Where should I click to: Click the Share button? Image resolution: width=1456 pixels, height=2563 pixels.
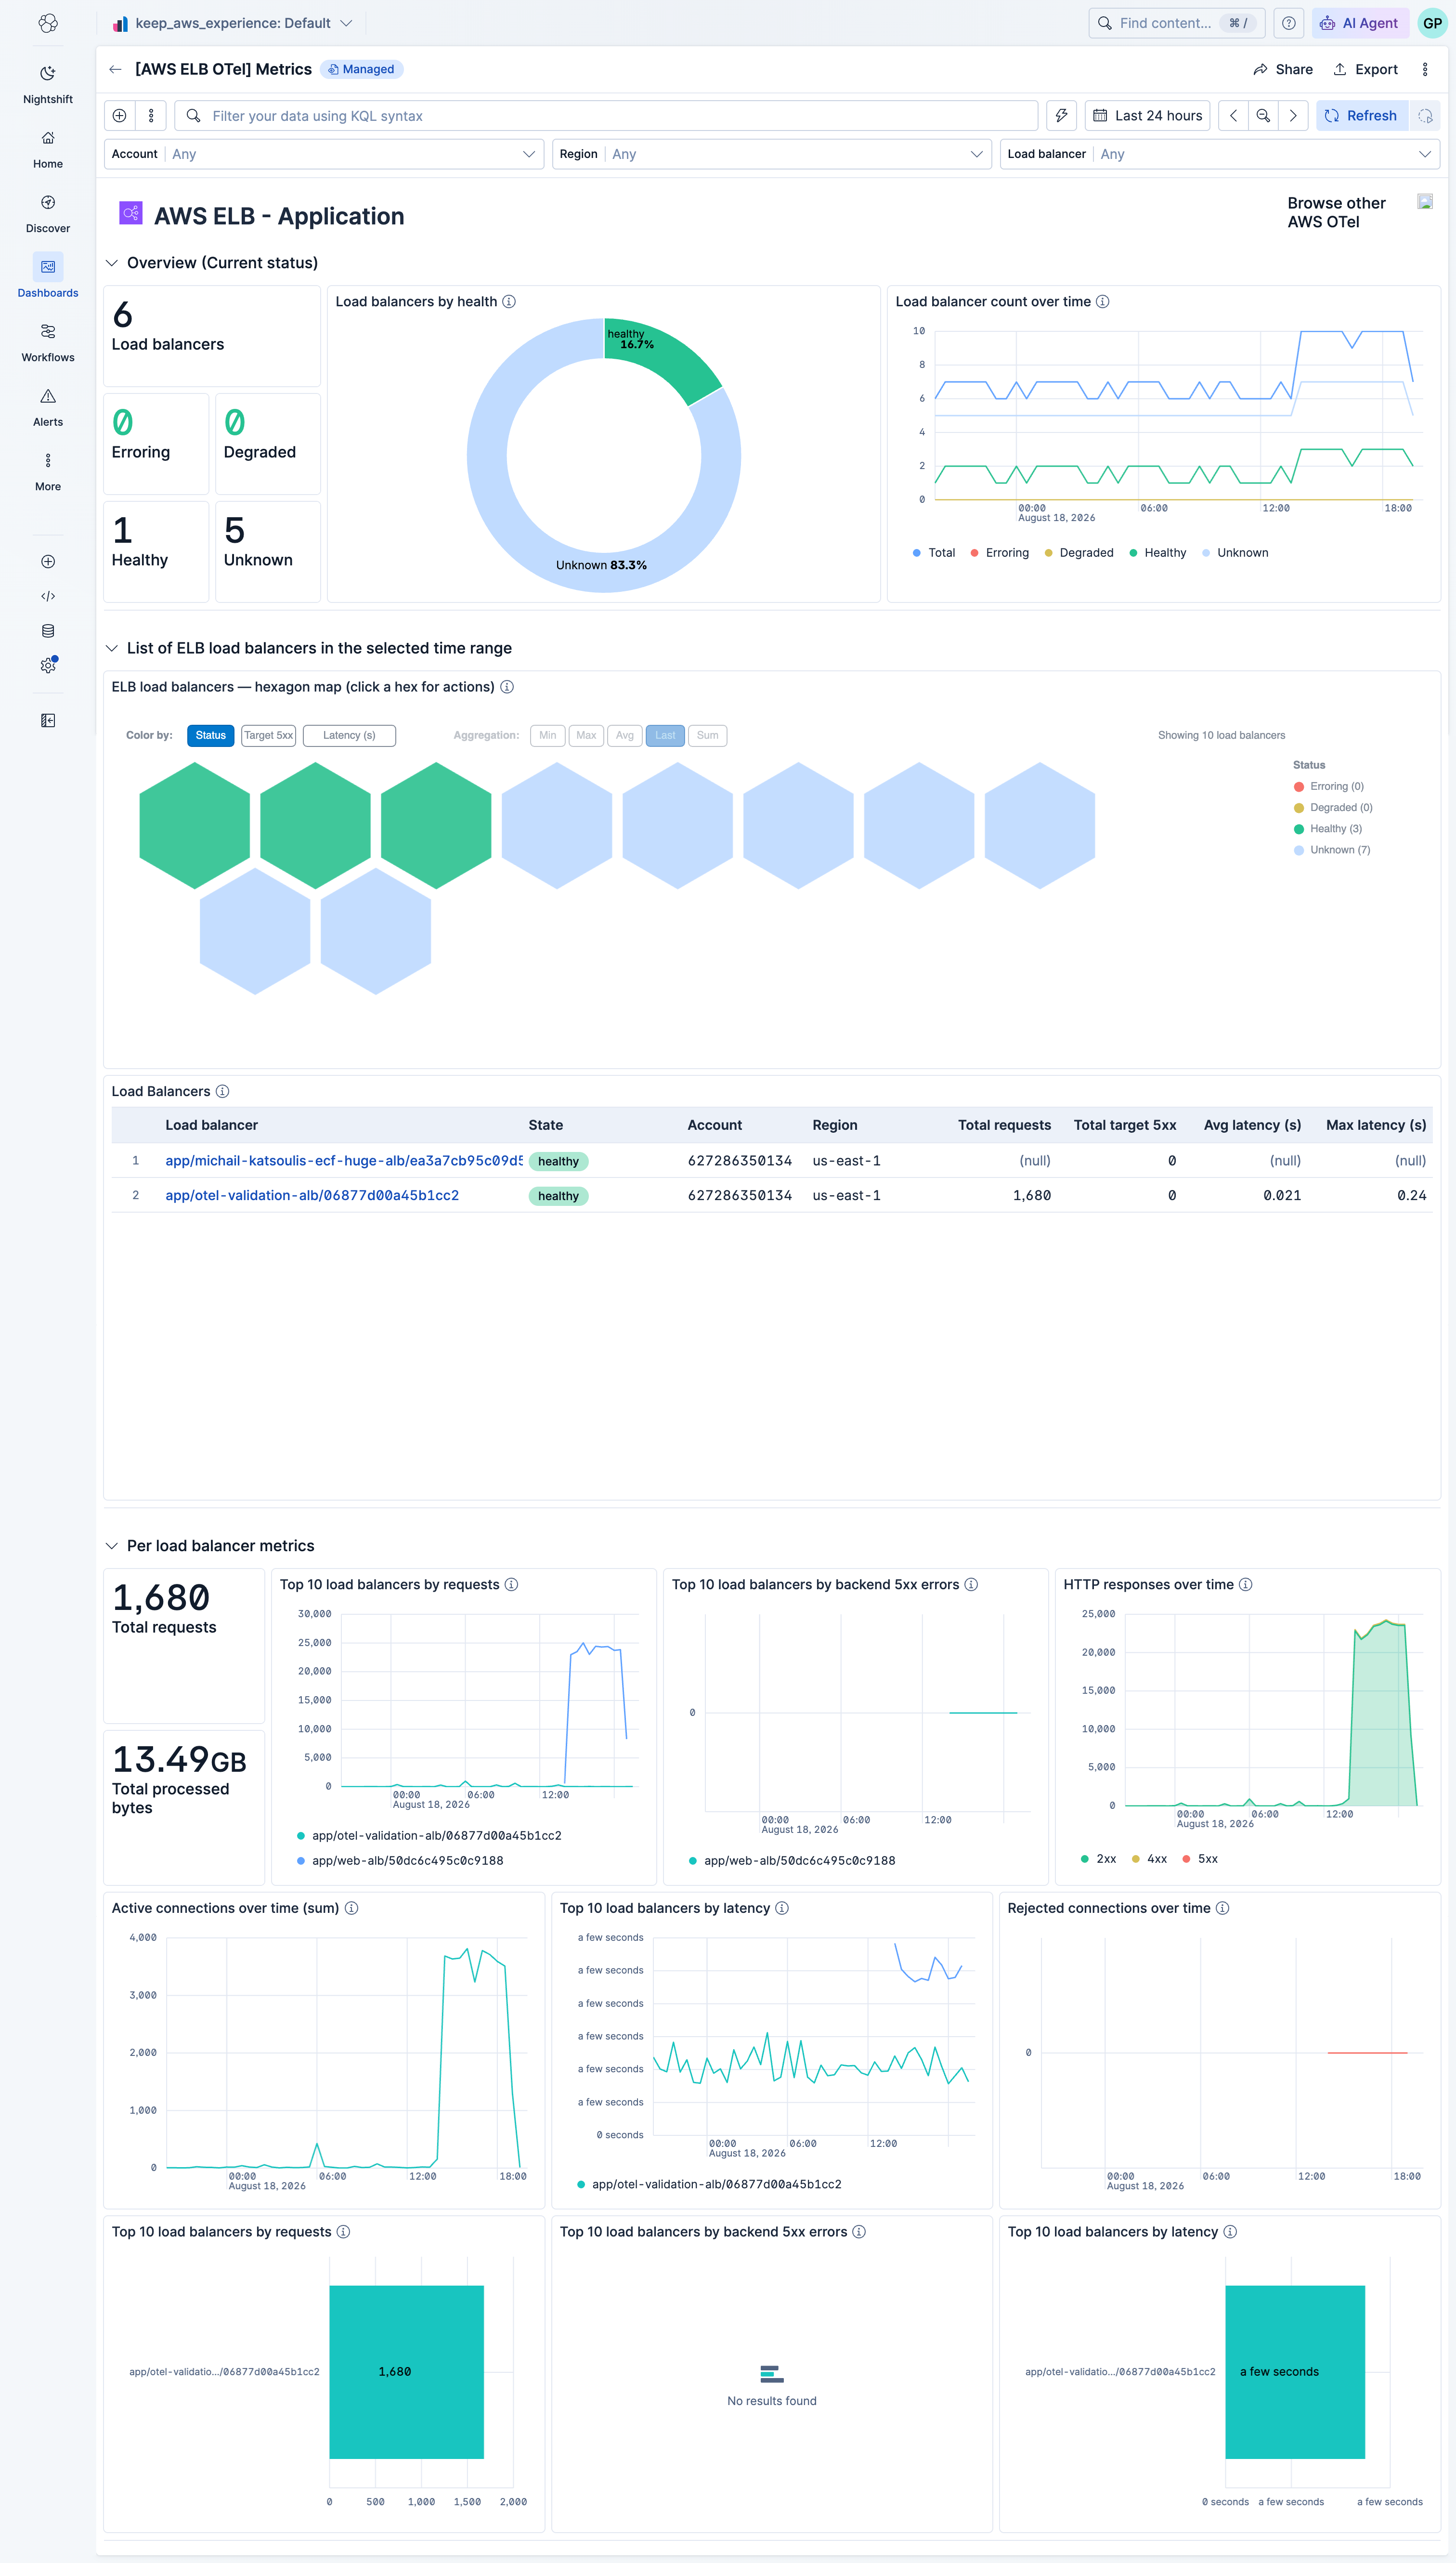(x=1283, y=69)
